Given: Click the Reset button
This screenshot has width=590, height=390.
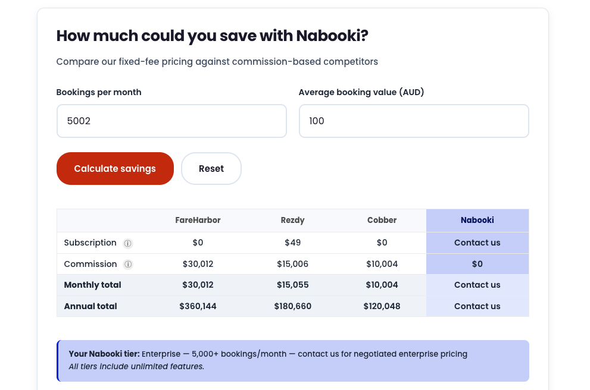Looking at the screenshot, I should click(211, 168).
